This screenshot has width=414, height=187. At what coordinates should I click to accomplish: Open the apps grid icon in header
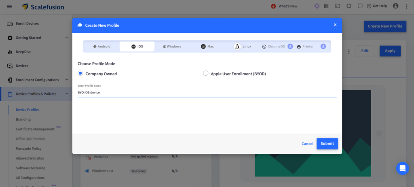(326, 6)
